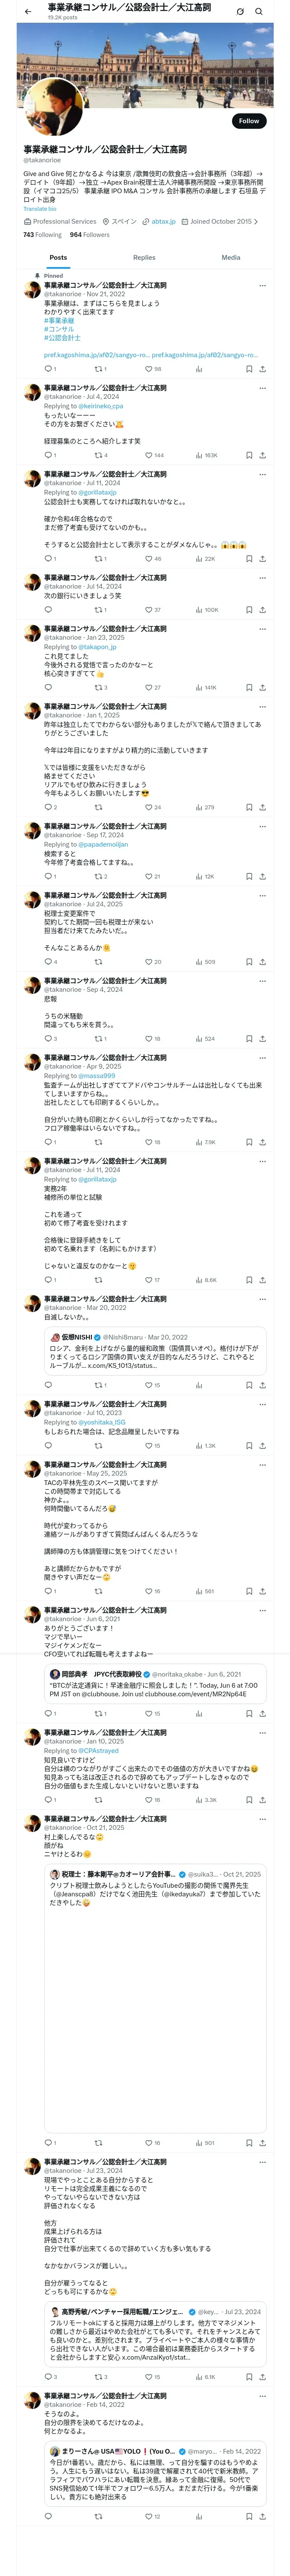Image resolution: width=290 pixels, height=2576 pixels.
Task: Share the Jul 14, 2024 post
Action: 262,609
